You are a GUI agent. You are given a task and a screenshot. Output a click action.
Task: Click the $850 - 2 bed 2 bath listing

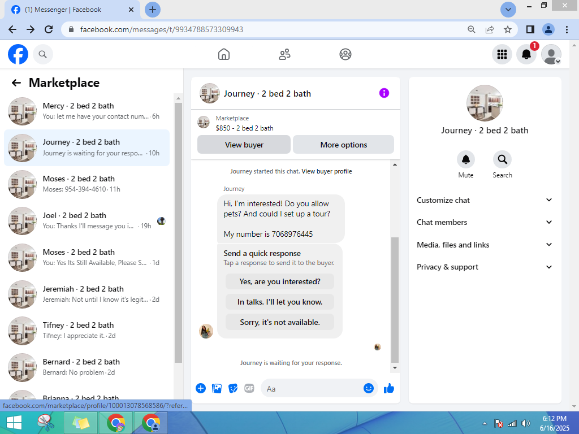[x=244, y=128]
